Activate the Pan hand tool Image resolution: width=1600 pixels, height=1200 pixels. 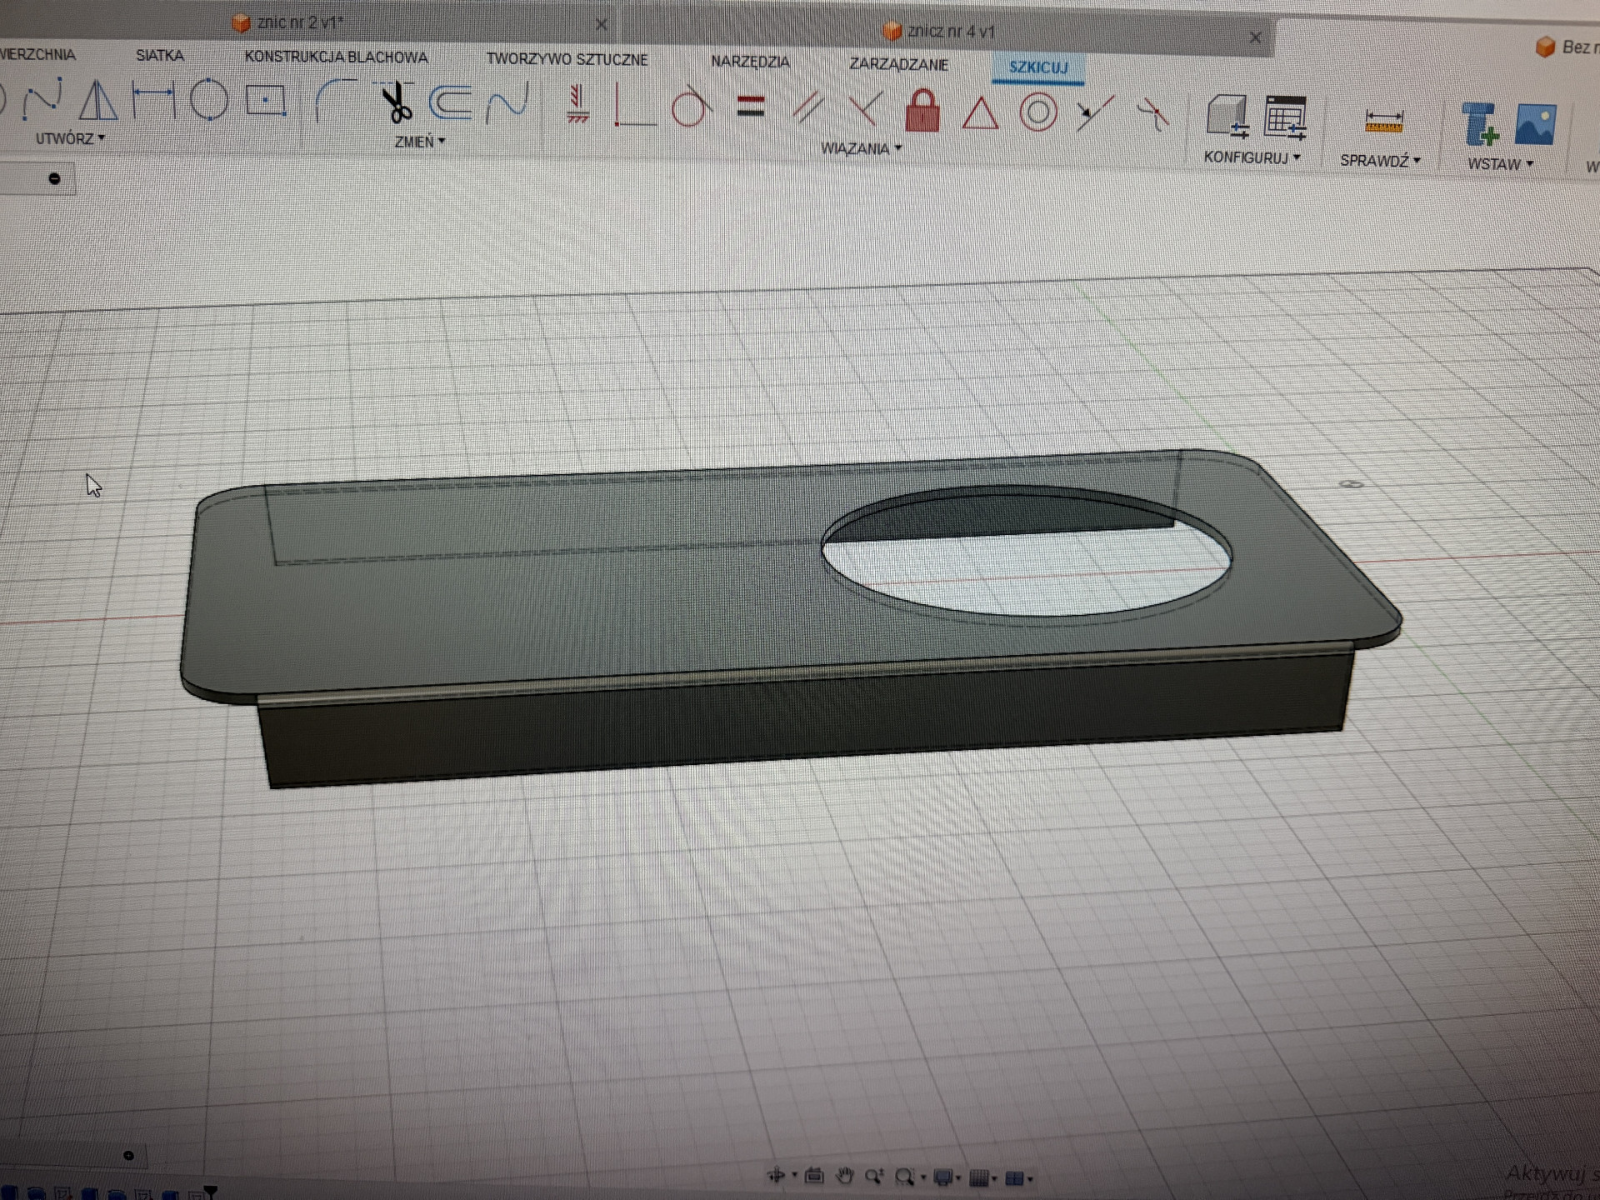click(x=844, y=1176)
